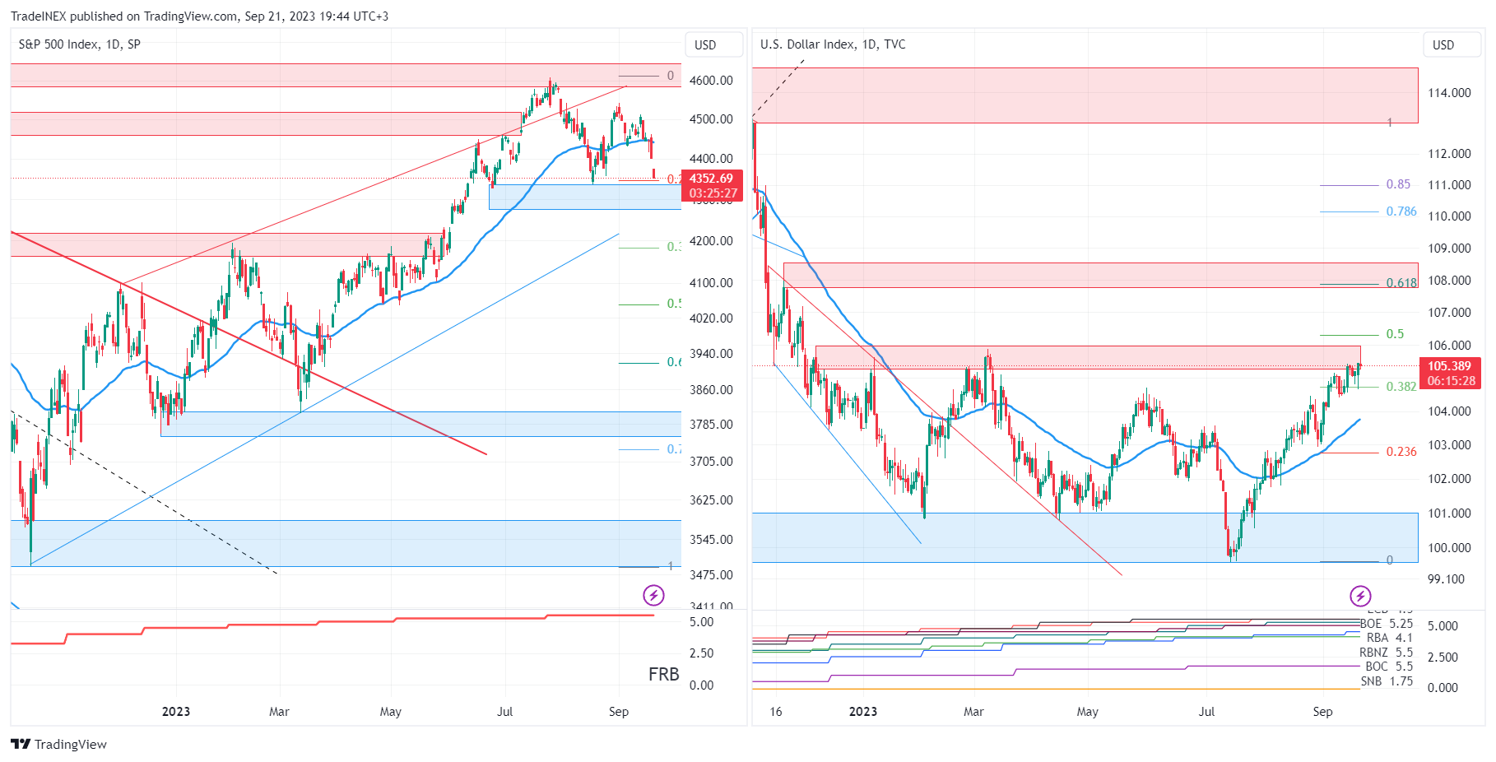Image resolution: width=1496 pixels, height=762 pixels.
Task: Click the 111.000 price axis value
Action: click(x=1450, y=185)
